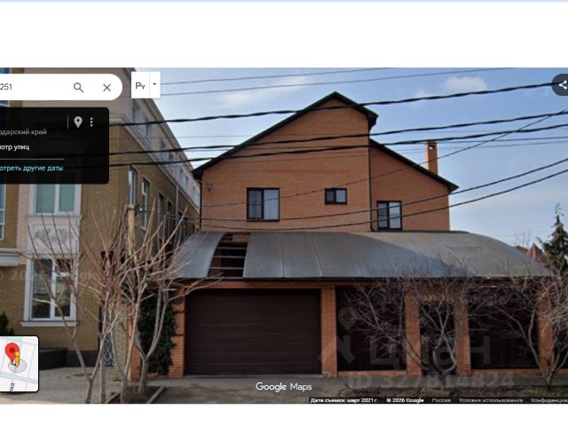
Task: Click the Просмотр улиц panel heading
Action: 14,147
